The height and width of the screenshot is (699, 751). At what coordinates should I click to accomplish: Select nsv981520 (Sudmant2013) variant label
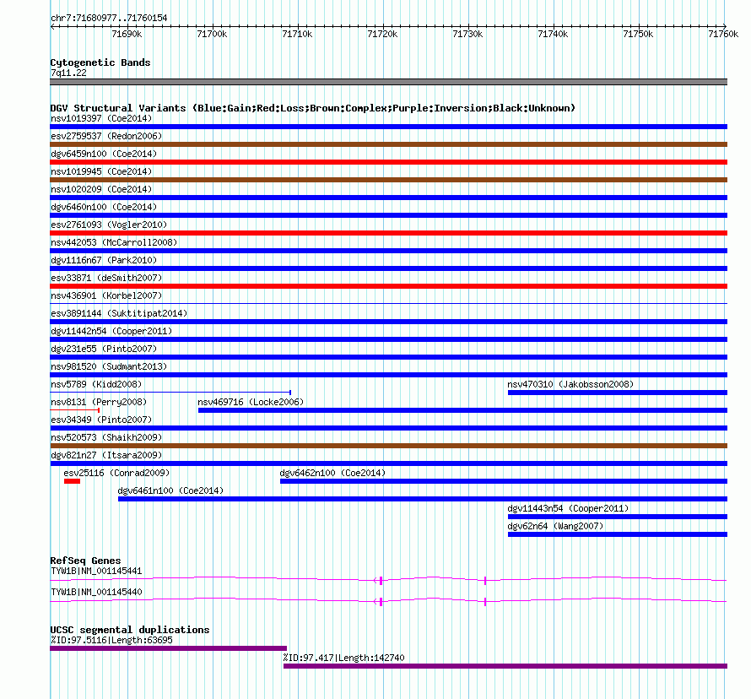point(109,366)
